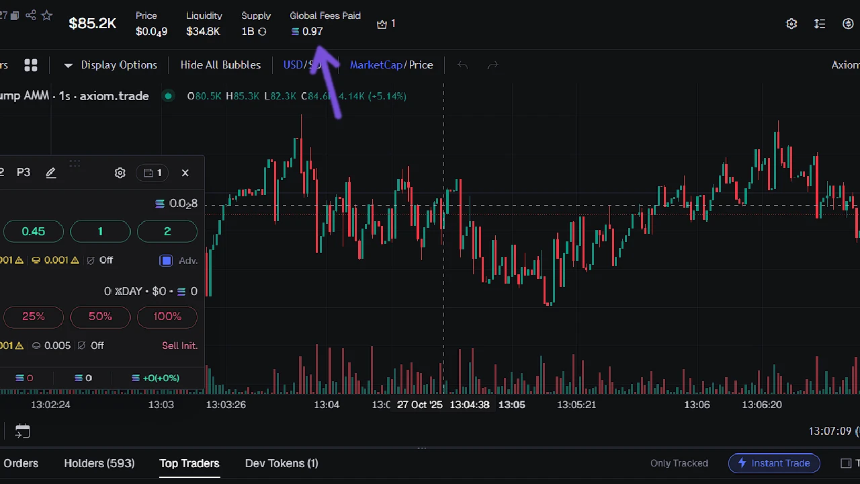The height and width of the screenshot is (484, 860).
Task: Open the chart layout grid icon
Action: (x=31, y=65)
